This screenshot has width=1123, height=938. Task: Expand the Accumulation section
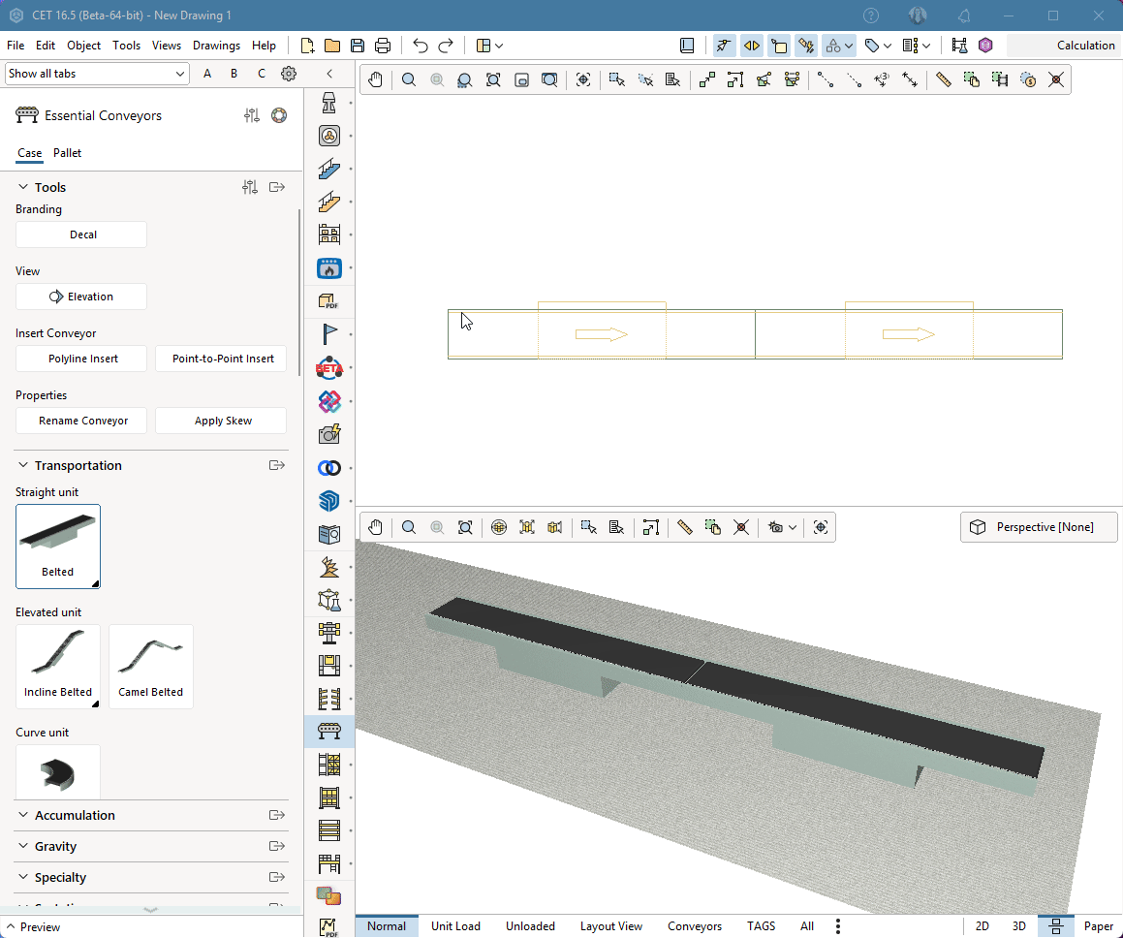75,816
